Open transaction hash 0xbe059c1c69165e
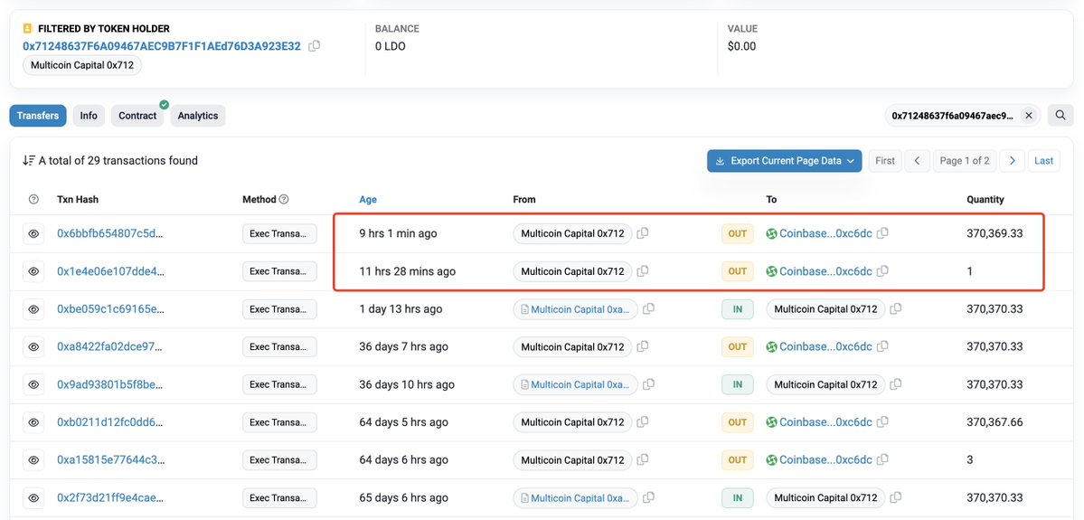 pos(110,309)
